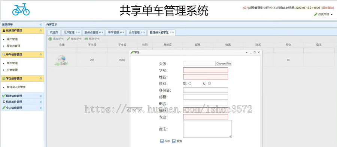Close the 分类管理 tab
Viewport: 337px width, 147px height.
(x=144, y=33)
